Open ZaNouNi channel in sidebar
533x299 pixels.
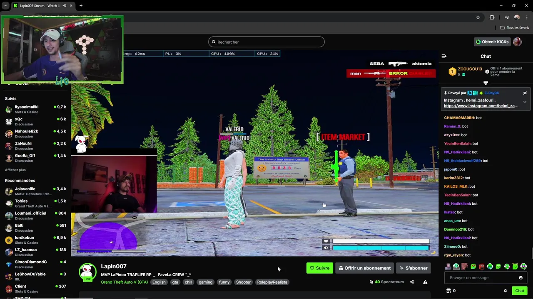click(x=35, y=146)
